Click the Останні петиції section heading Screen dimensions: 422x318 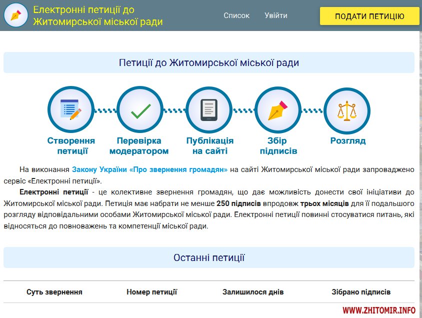[x=209, y=257]
